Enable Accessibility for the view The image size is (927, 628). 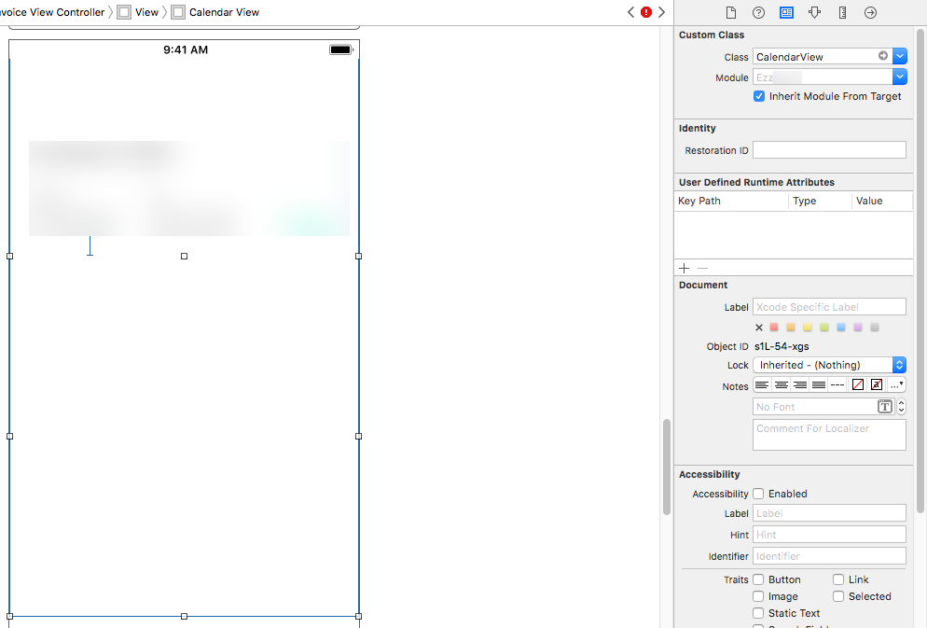pyautogui.click(x=760, y=494)
